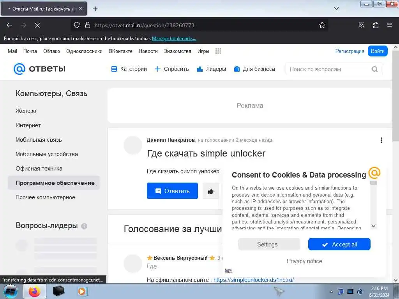This screenshot has height=299, width=399.
Task: Click the search magnifier icon
Action: click(374, 69)
